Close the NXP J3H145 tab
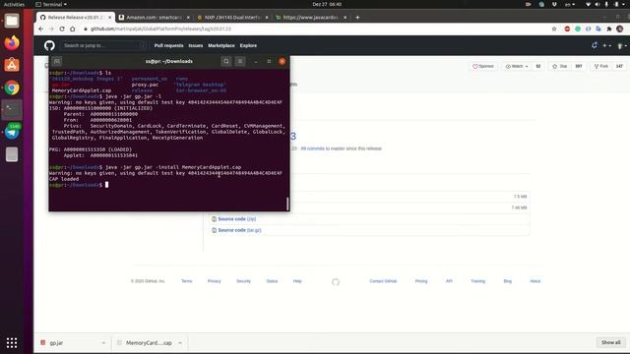 267,18
